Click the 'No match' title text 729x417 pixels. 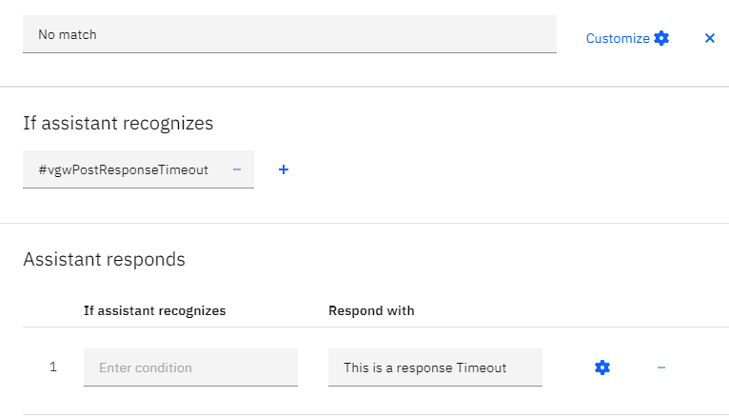pos(68,34)
